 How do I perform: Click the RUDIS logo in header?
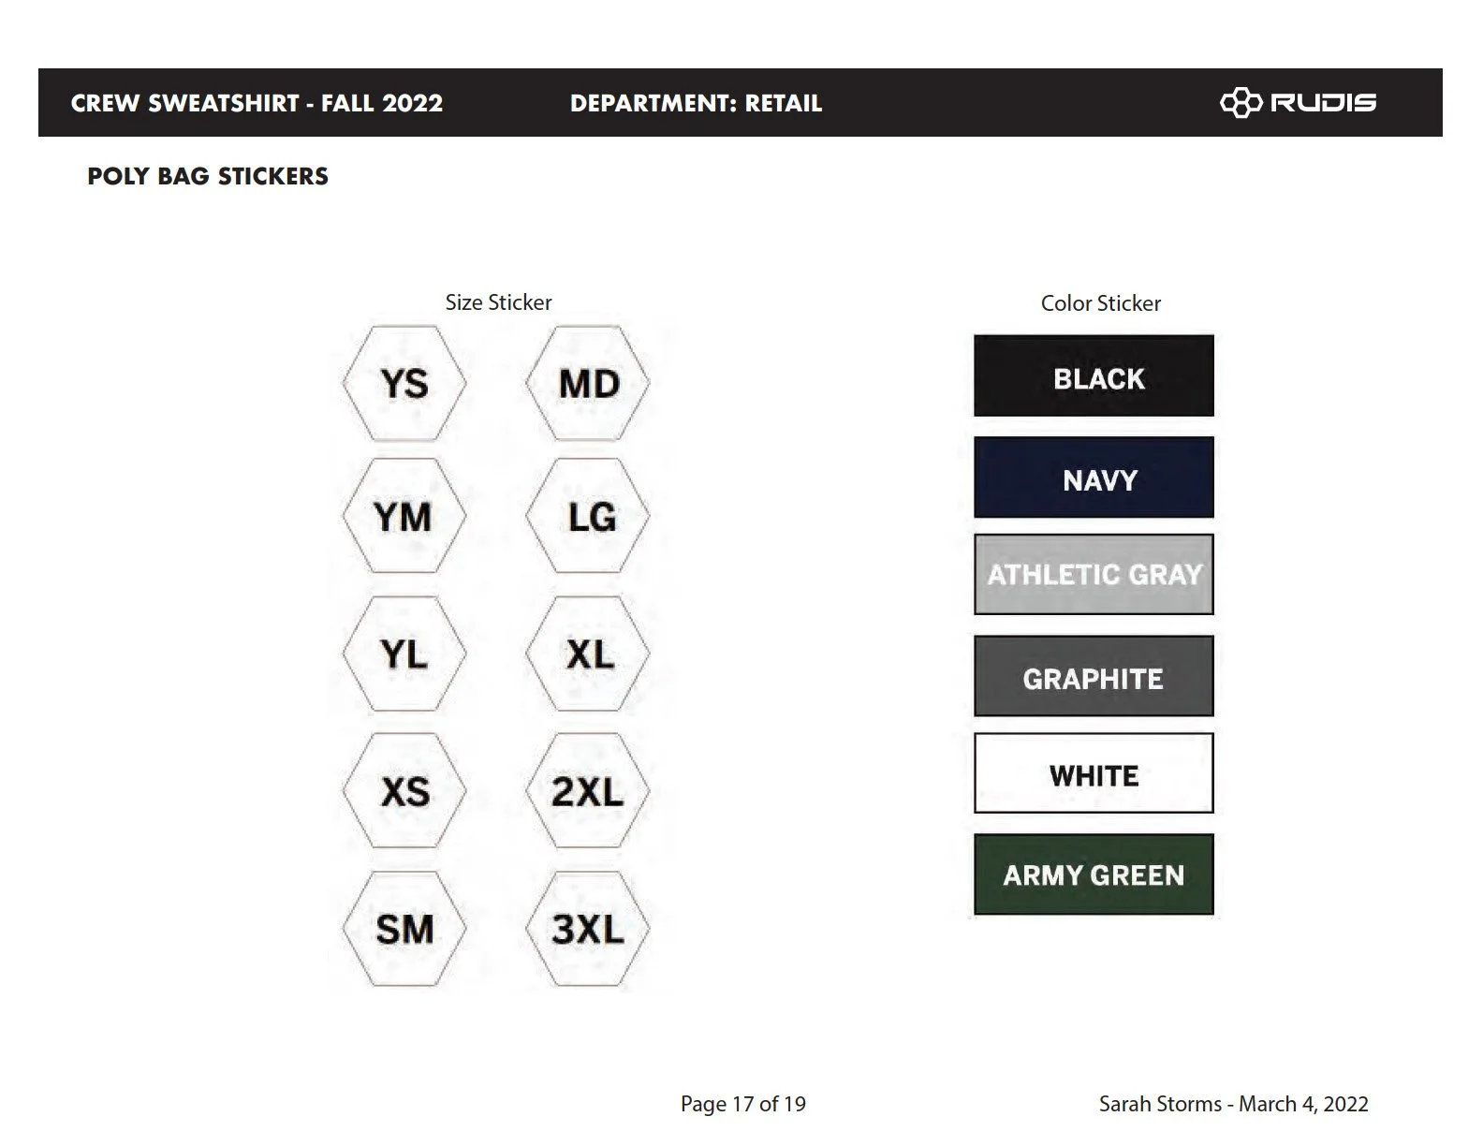pos(1298,102)
